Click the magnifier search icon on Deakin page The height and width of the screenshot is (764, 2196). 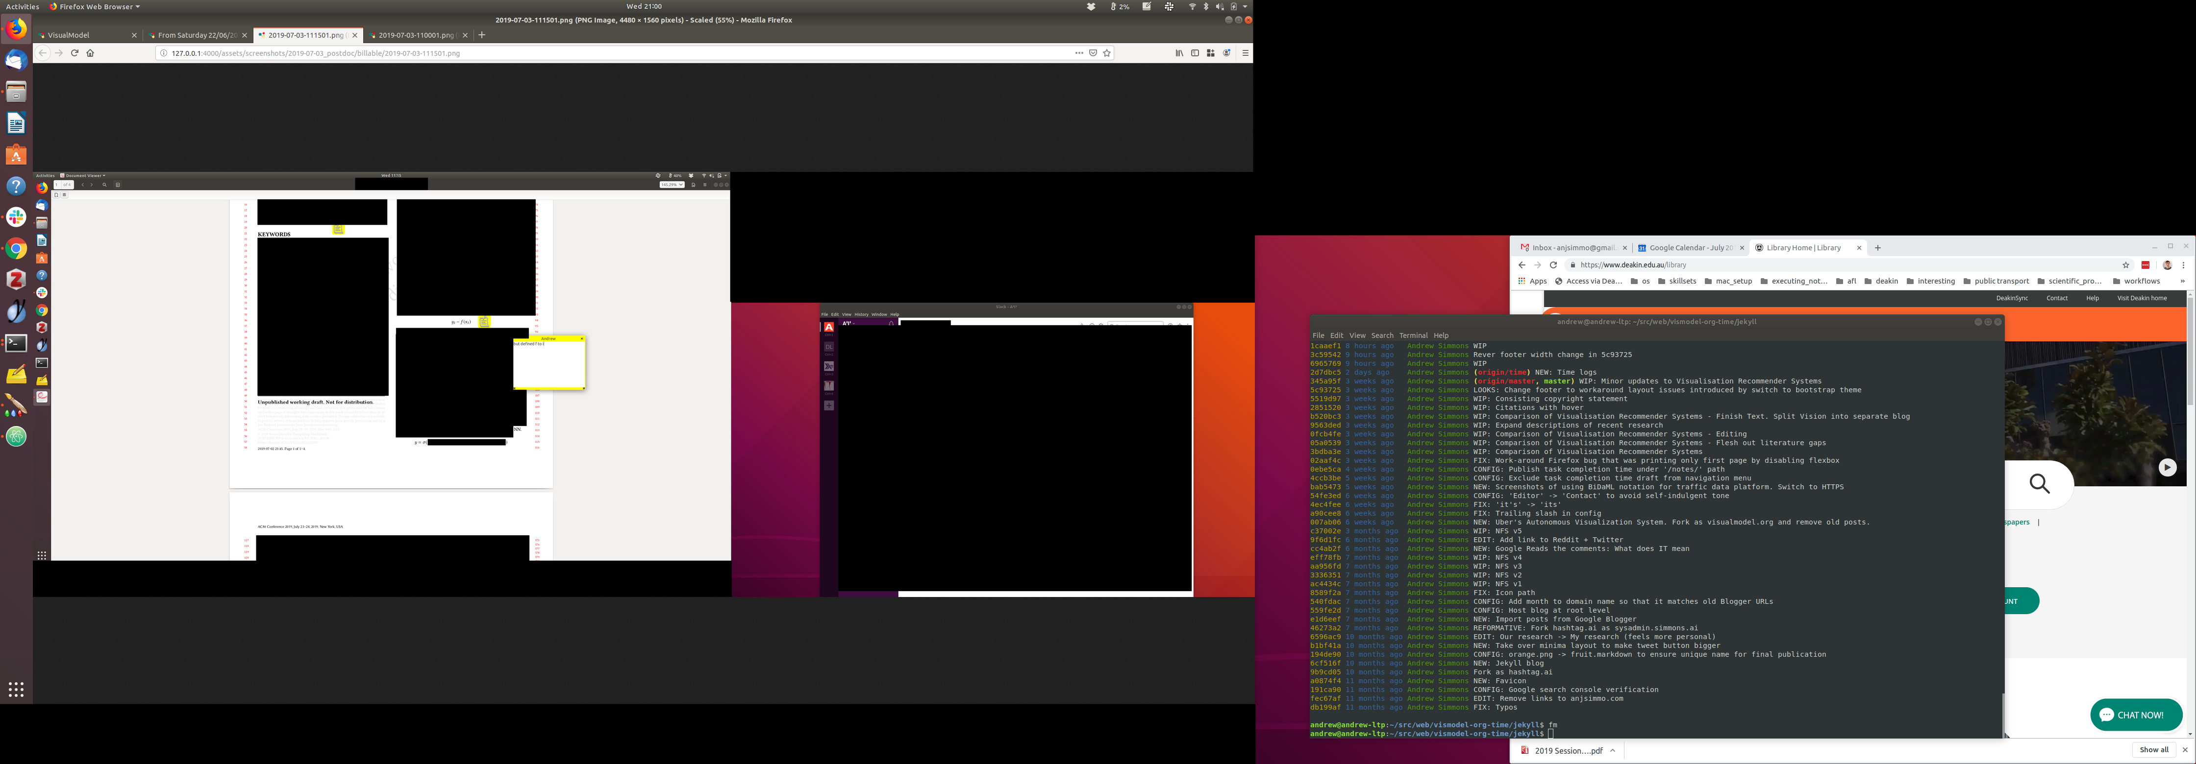(x=2039, y=484)
